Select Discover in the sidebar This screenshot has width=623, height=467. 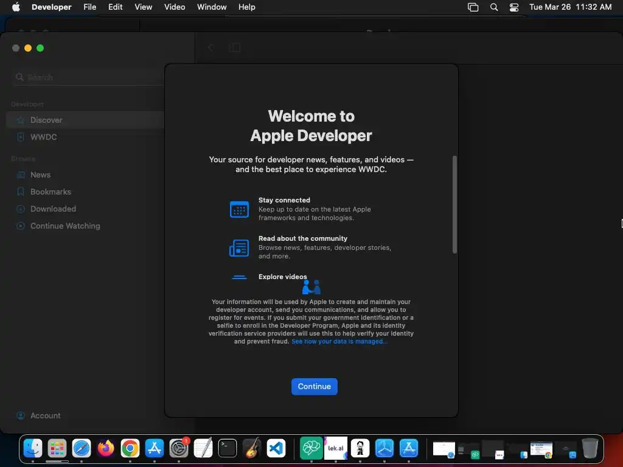[85, 120]
